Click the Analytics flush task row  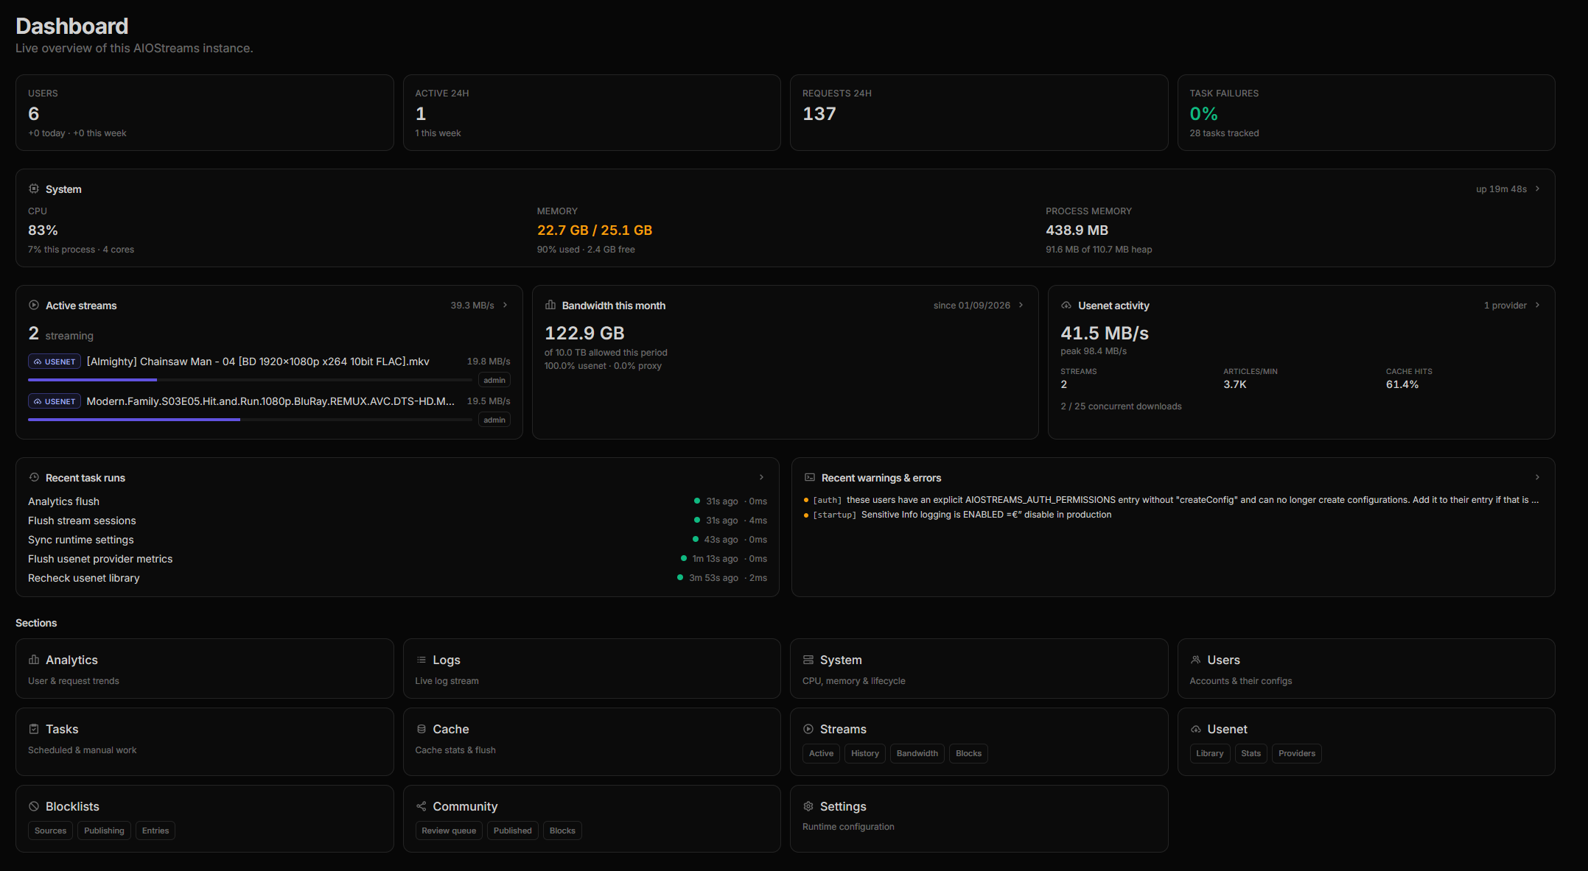(x=397, y=501)
